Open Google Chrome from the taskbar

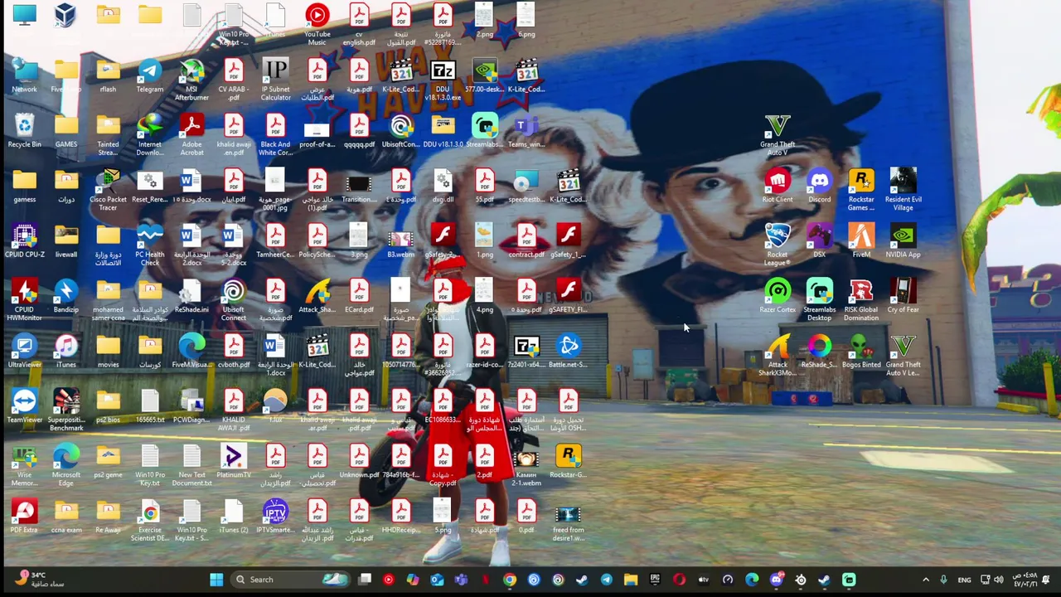click(510, 580)
